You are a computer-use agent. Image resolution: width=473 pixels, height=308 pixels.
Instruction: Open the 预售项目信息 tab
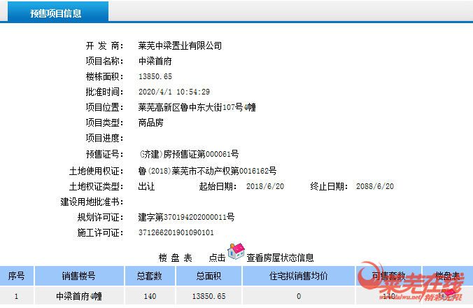click(x=55, y=13)
